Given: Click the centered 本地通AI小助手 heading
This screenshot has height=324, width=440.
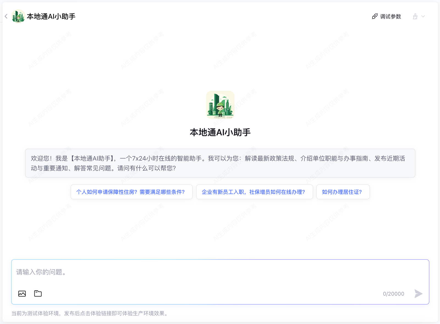Looking at the screenshot, I should pyautogui.click(x=220, y=133).
